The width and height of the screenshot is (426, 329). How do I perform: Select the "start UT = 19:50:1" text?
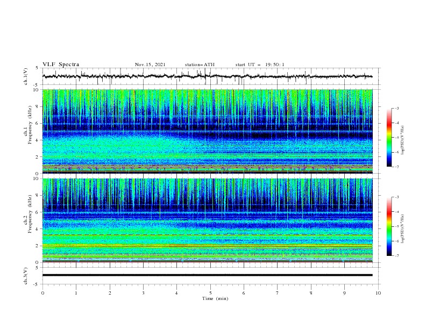260,65
